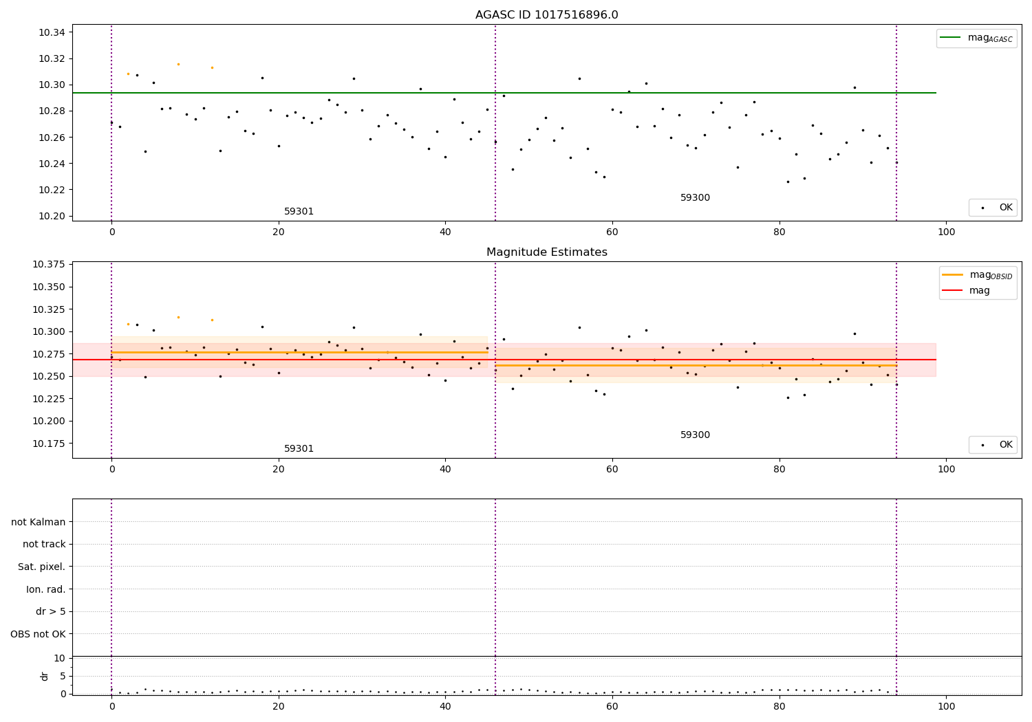Click the x-axis tick label 40 in the middle plot
Image resolution: width=1032 pixels, height=722 pixels.
pos(445,470)
